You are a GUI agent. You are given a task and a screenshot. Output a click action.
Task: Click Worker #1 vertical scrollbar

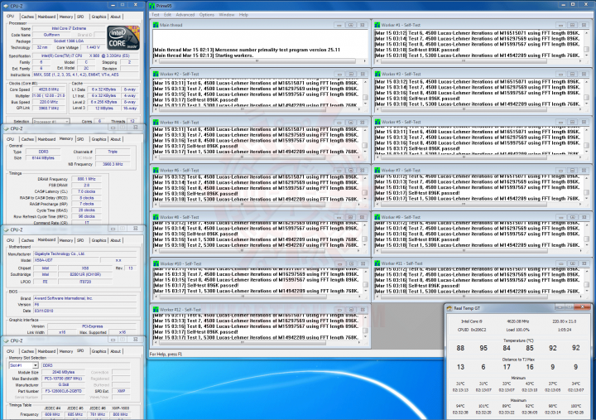point(586,44)
